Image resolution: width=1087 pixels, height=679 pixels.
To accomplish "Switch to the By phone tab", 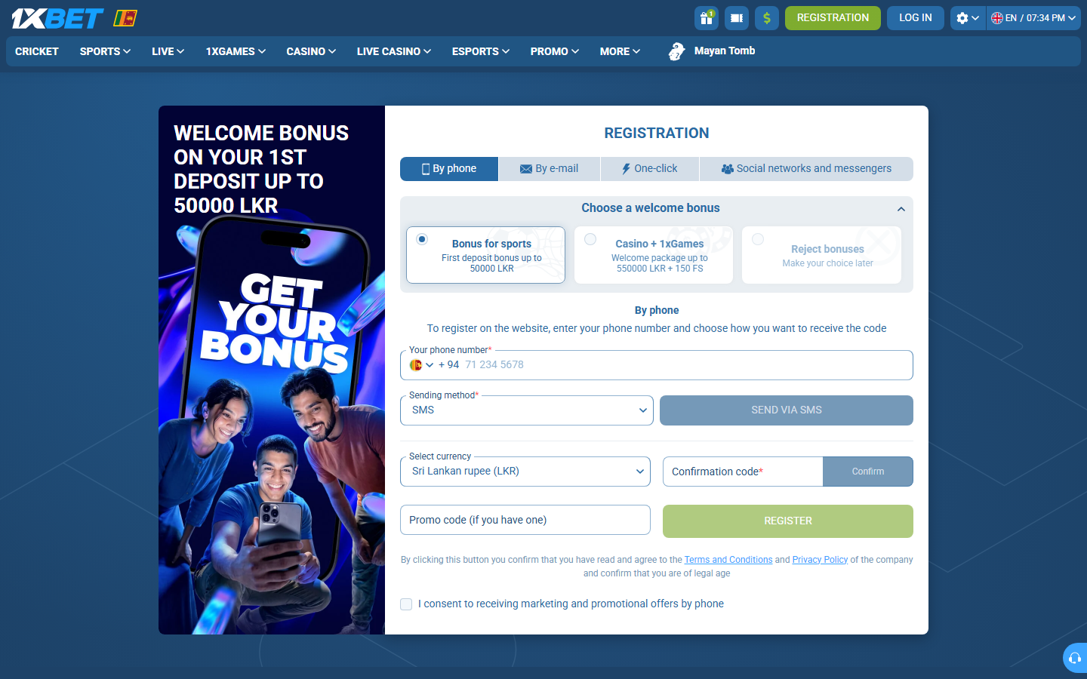I will click(449, 169).
